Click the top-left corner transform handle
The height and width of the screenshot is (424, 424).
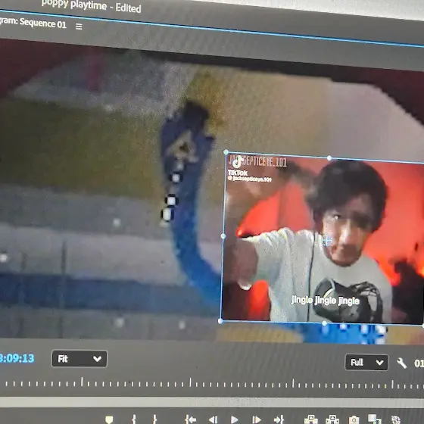click(x=226, y=152)
